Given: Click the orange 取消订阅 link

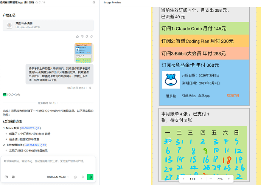Looking at the screenshot, I should tap(233, 95).
